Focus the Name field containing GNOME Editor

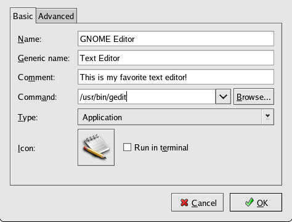[x=176, y=39]
